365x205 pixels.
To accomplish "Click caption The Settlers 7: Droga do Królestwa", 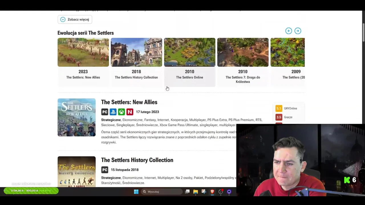I will (243, 79).
